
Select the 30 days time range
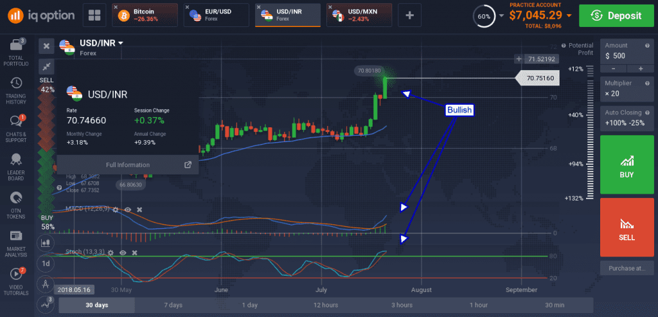(96, 305)
